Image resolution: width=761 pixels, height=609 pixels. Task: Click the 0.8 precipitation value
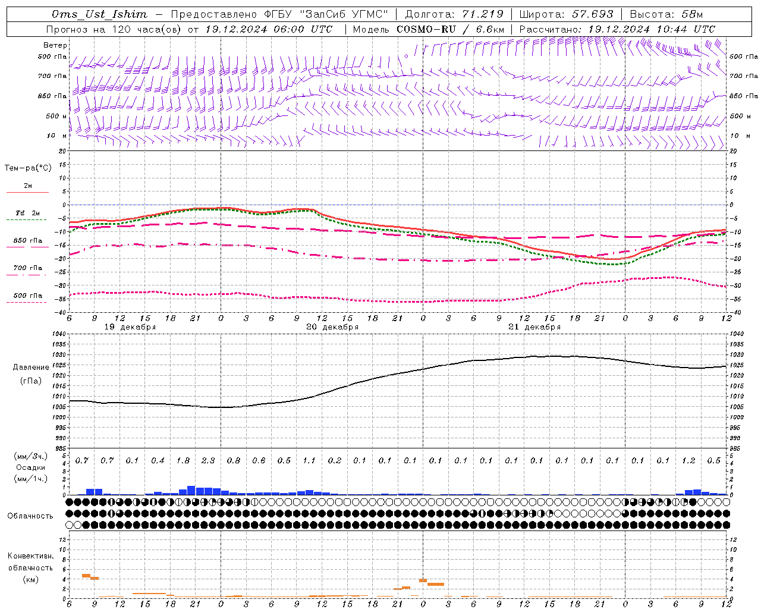(x=234, y=461)
